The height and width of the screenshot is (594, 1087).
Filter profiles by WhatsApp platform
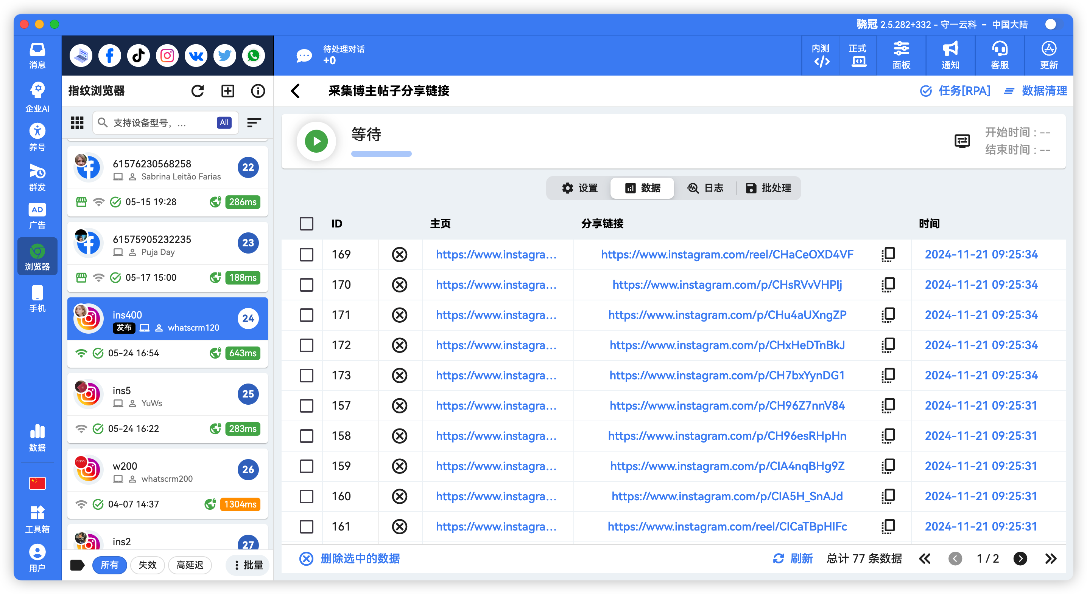click(x=253, y=55)
